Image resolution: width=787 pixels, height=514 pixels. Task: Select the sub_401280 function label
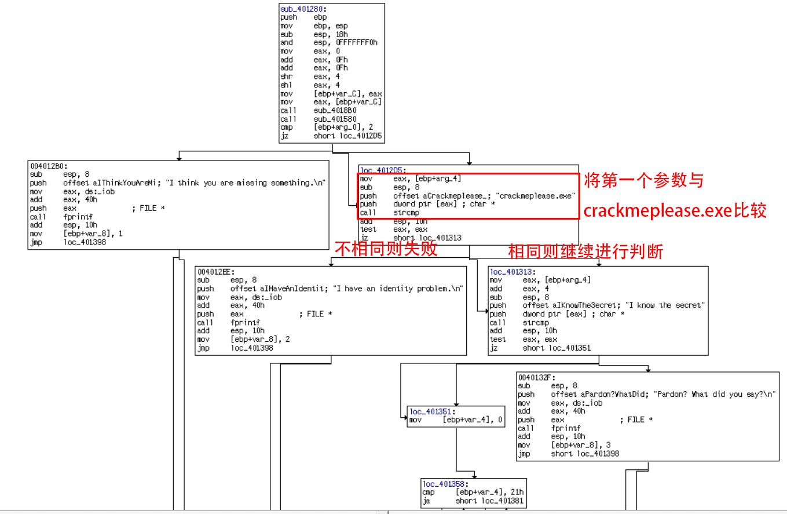coord(303,9)
